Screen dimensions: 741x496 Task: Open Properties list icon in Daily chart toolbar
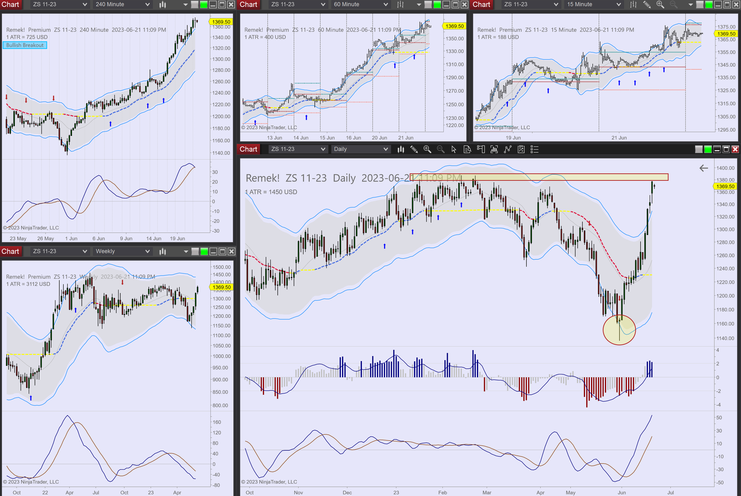[534, 149]
